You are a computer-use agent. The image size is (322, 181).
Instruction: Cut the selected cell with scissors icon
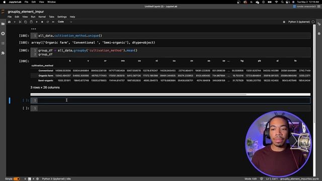click(20, 22)
